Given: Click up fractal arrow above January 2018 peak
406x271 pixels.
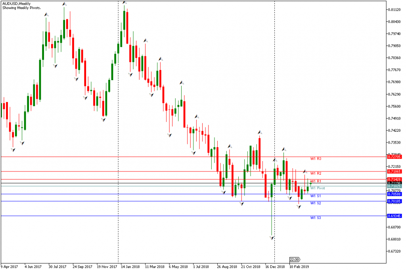Looking at the screenshot, I should coord(124,2).
